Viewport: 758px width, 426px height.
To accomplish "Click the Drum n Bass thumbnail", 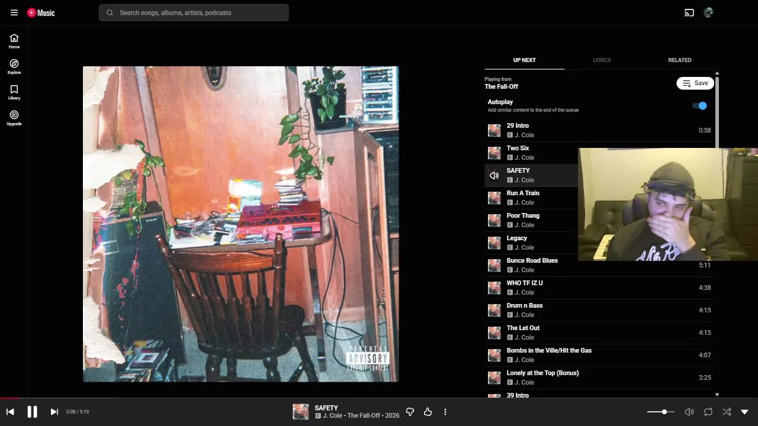I will (494, 311).
